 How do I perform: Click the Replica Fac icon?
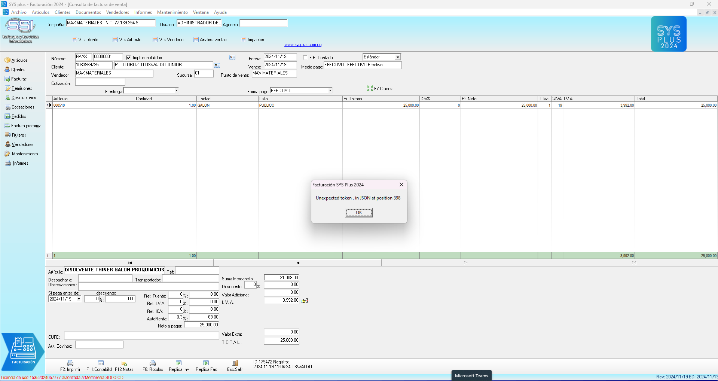(x=206, y=363)
